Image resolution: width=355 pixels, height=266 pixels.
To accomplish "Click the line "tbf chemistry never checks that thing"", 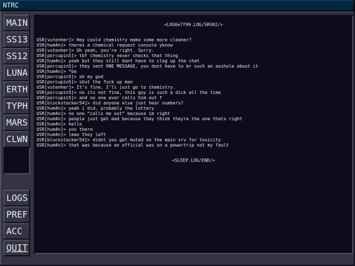I will tap(107, 56).
